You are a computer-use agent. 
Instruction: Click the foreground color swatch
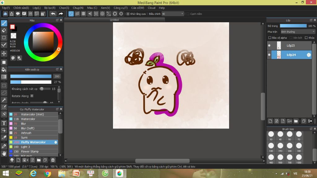12,27
